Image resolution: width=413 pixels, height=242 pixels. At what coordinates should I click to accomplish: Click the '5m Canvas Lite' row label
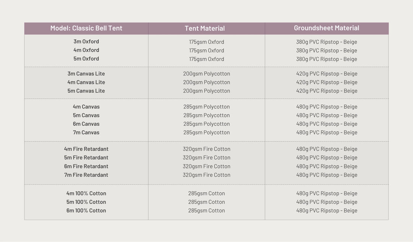pyautogui.click(x=86, y=91)
